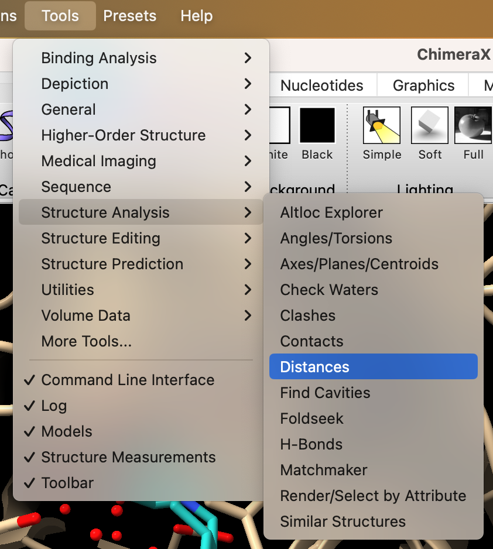Image resolution: width=493 pixels, height=549 pixels.
Task: Switch to the Graphics tab
Action: pyautogui.click(x=423, y=85)
